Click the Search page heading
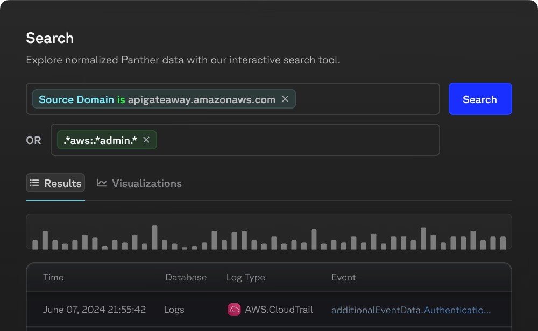Image resolution: width=538 pixels, height=331 pixels. point(49,38)
